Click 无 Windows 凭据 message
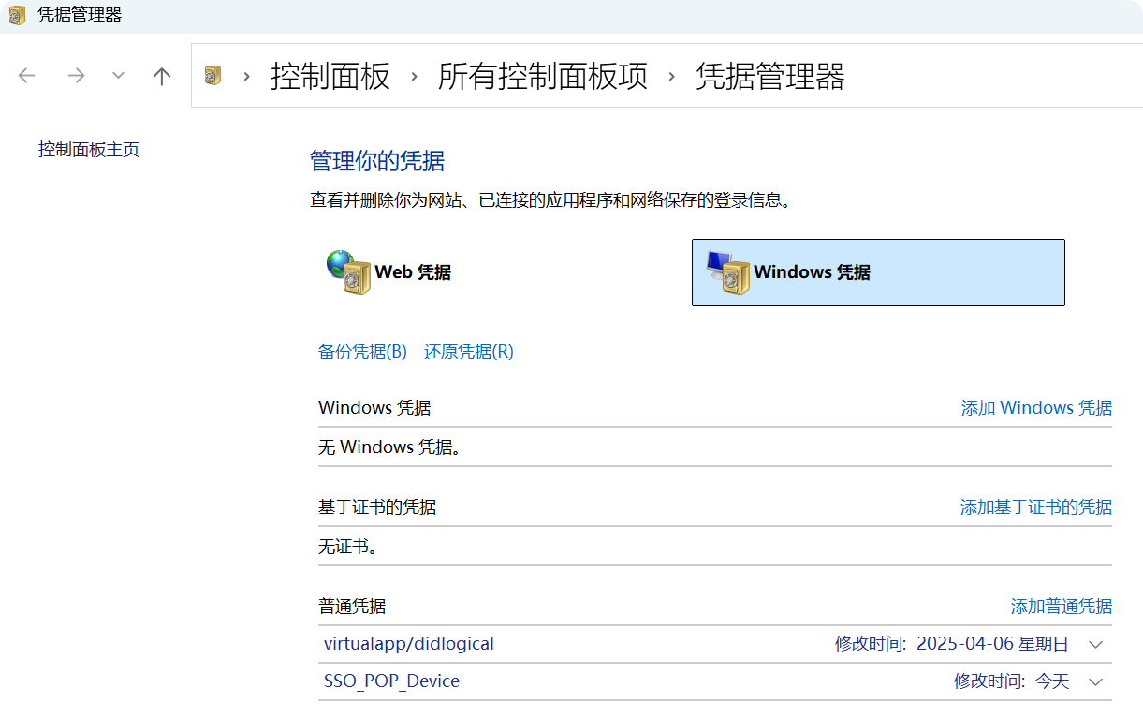 tap(390, 447)
